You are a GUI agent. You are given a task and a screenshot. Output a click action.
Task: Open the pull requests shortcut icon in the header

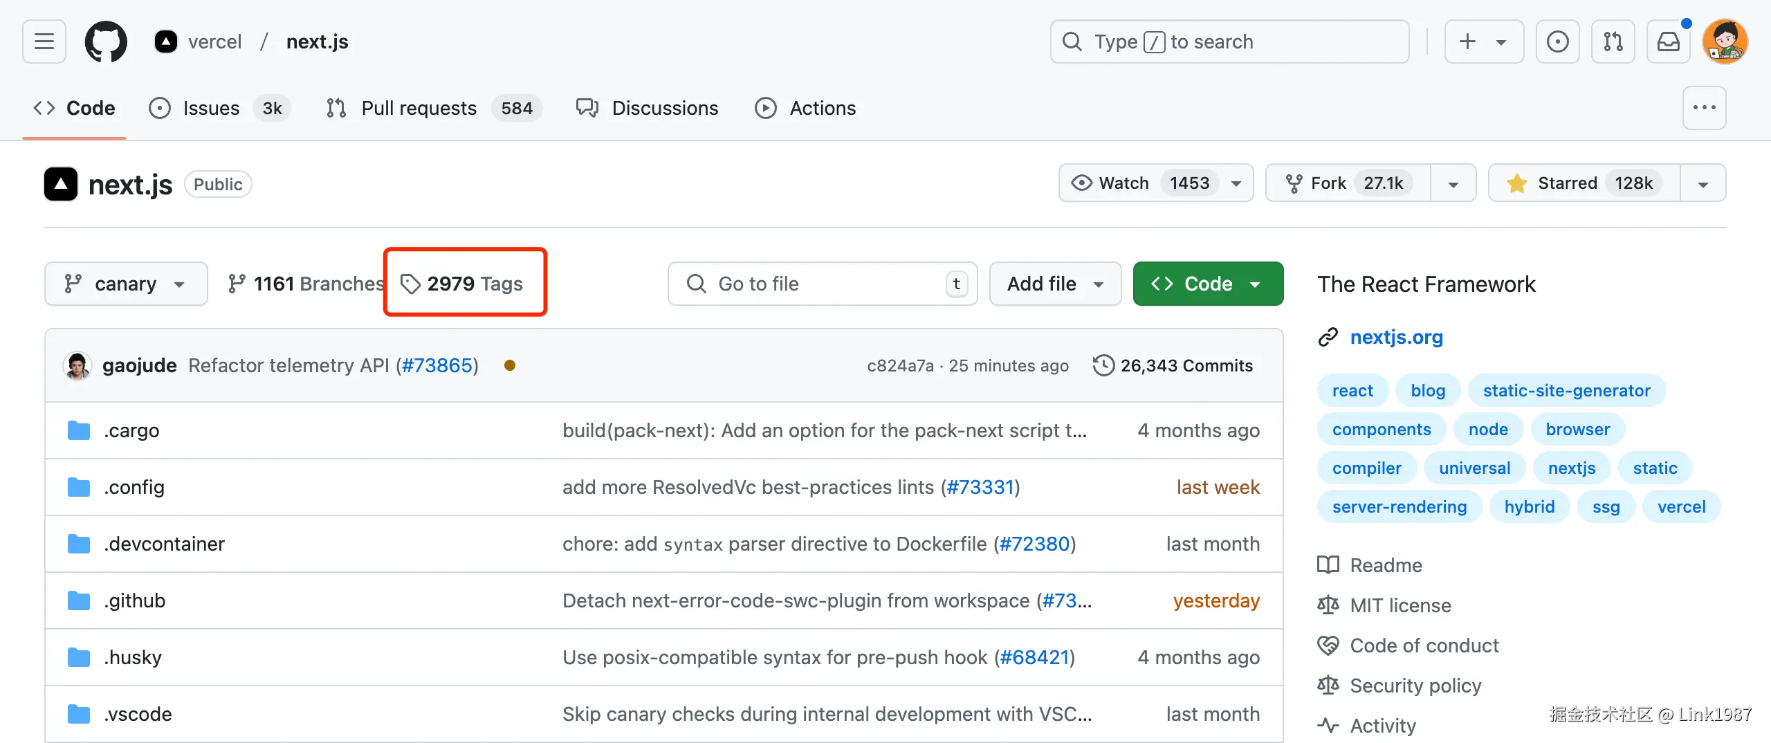tap(1613, 42)
